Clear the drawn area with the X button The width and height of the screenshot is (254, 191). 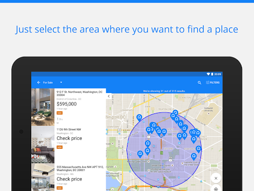point(216,178)
